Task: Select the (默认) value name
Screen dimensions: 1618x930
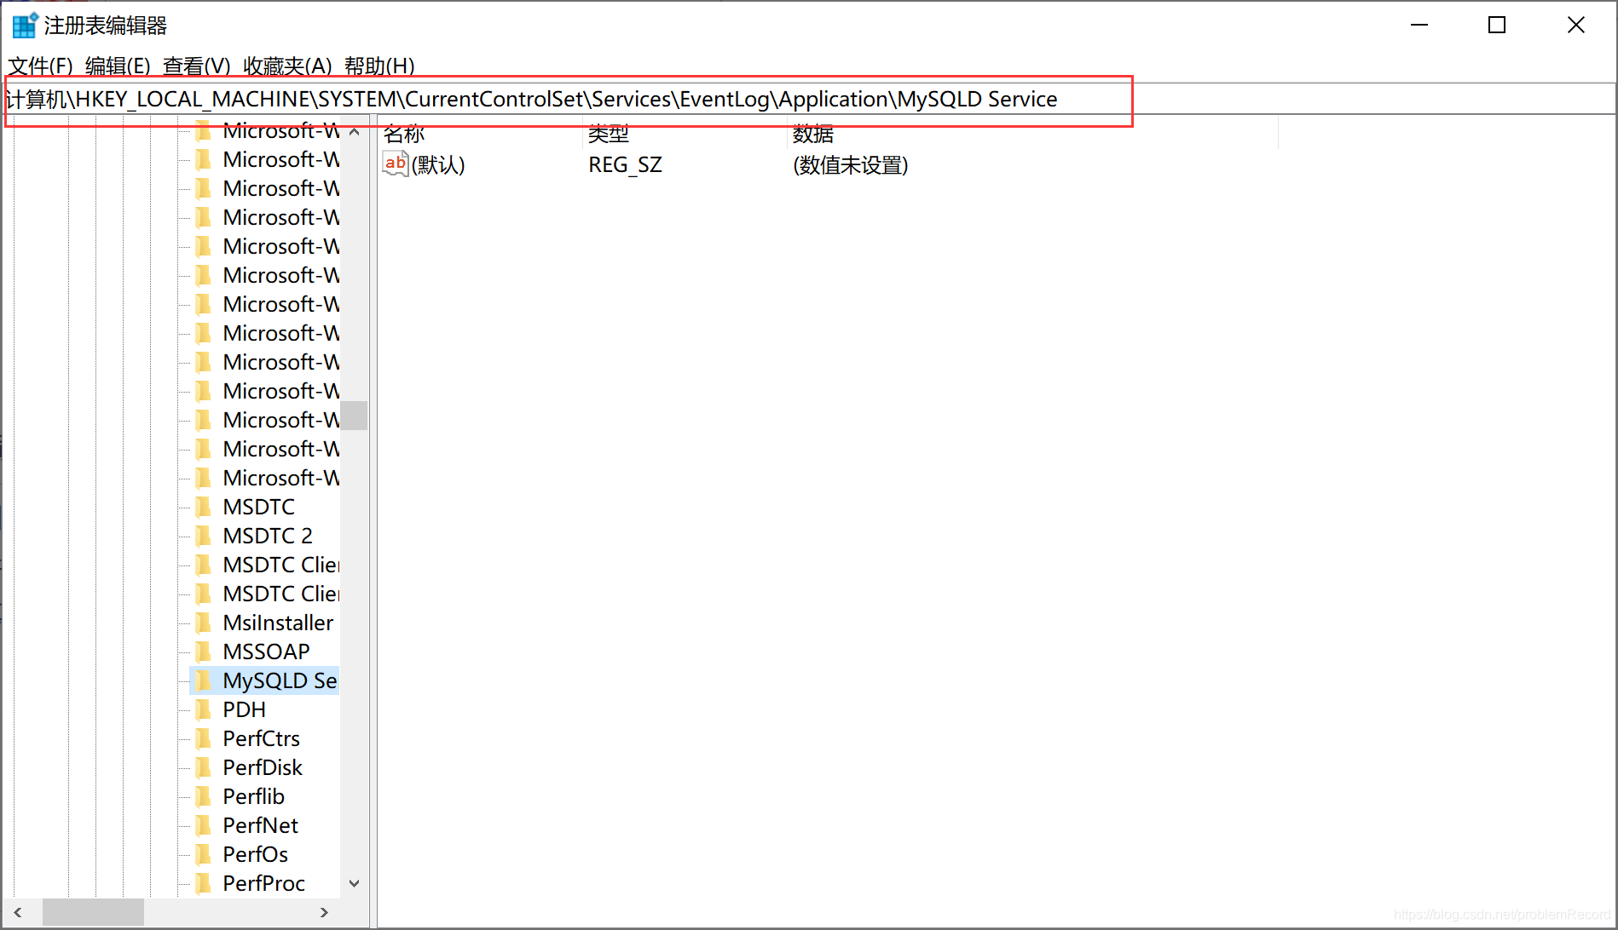Action: point(438,165)
